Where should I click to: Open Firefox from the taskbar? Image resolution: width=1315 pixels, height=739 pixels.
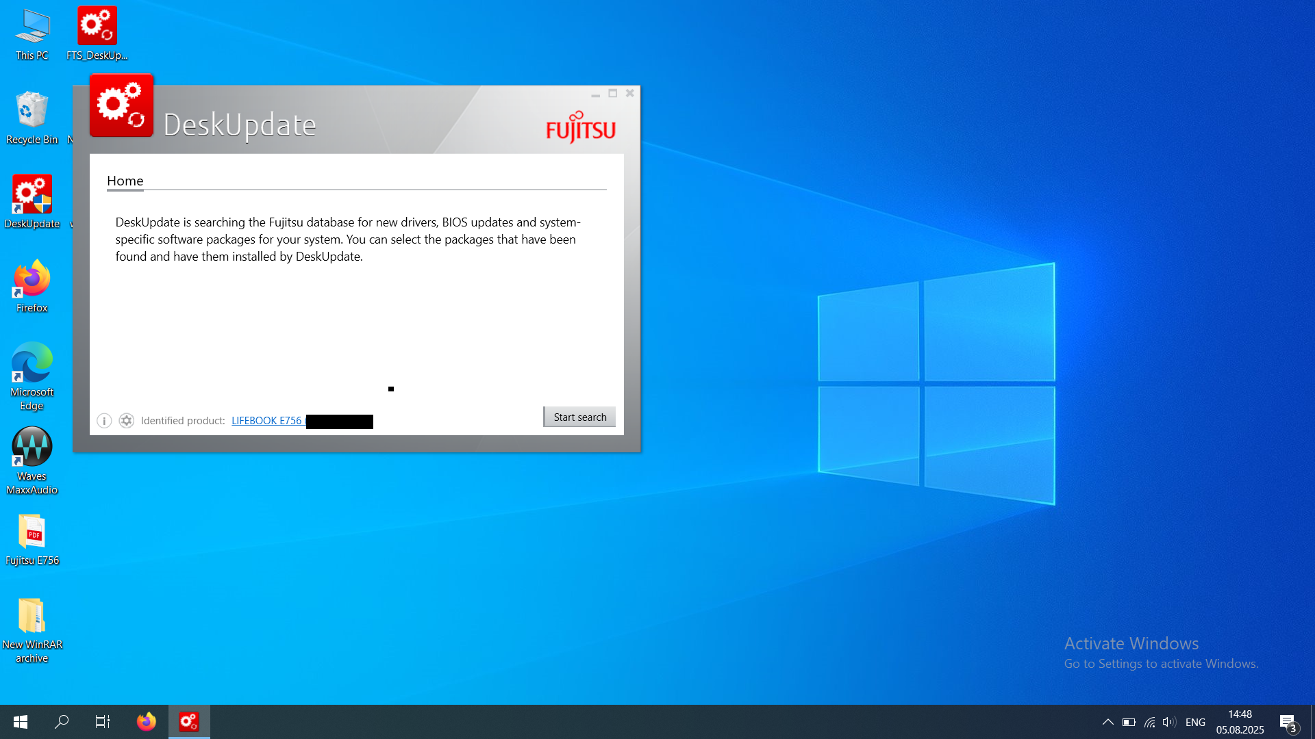coord(147,722)
